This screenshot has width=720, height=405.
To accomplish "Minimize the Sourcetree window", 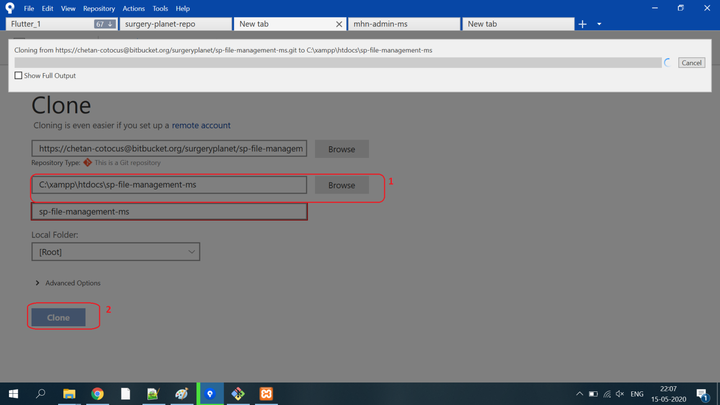I will pos(655,8).
